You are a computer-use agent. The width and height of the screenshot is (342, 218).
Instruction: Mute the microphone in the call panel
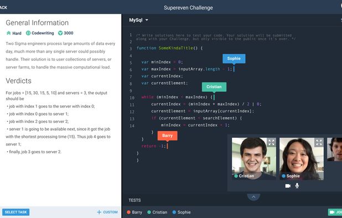297,185
